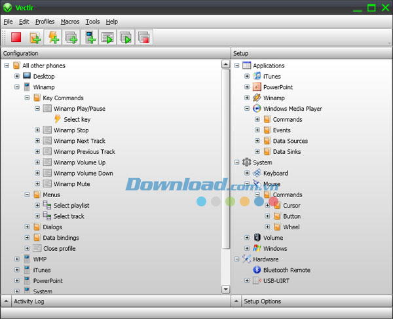Click the Bluetooth Remote icon
This screenshot has width=393, height=319.
point(257,270)
